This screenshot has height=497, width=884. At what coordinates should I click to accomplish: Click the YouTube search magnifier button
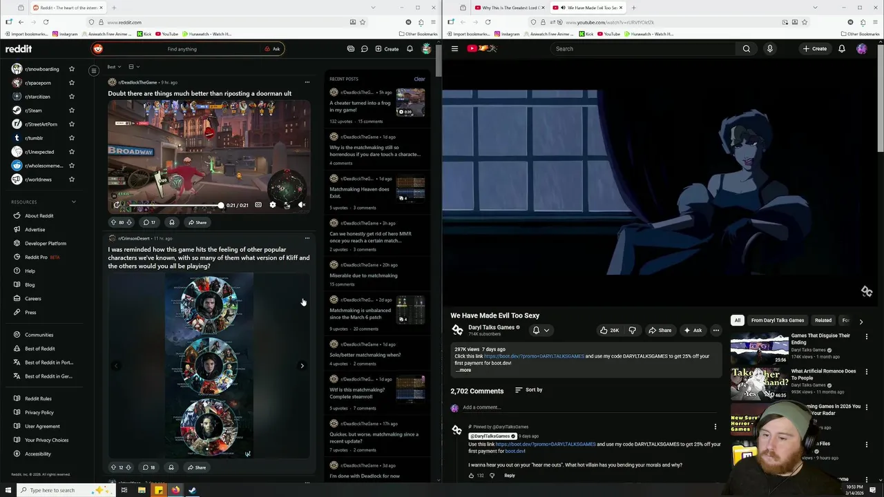pyautogui.click(x=747, y=49)
